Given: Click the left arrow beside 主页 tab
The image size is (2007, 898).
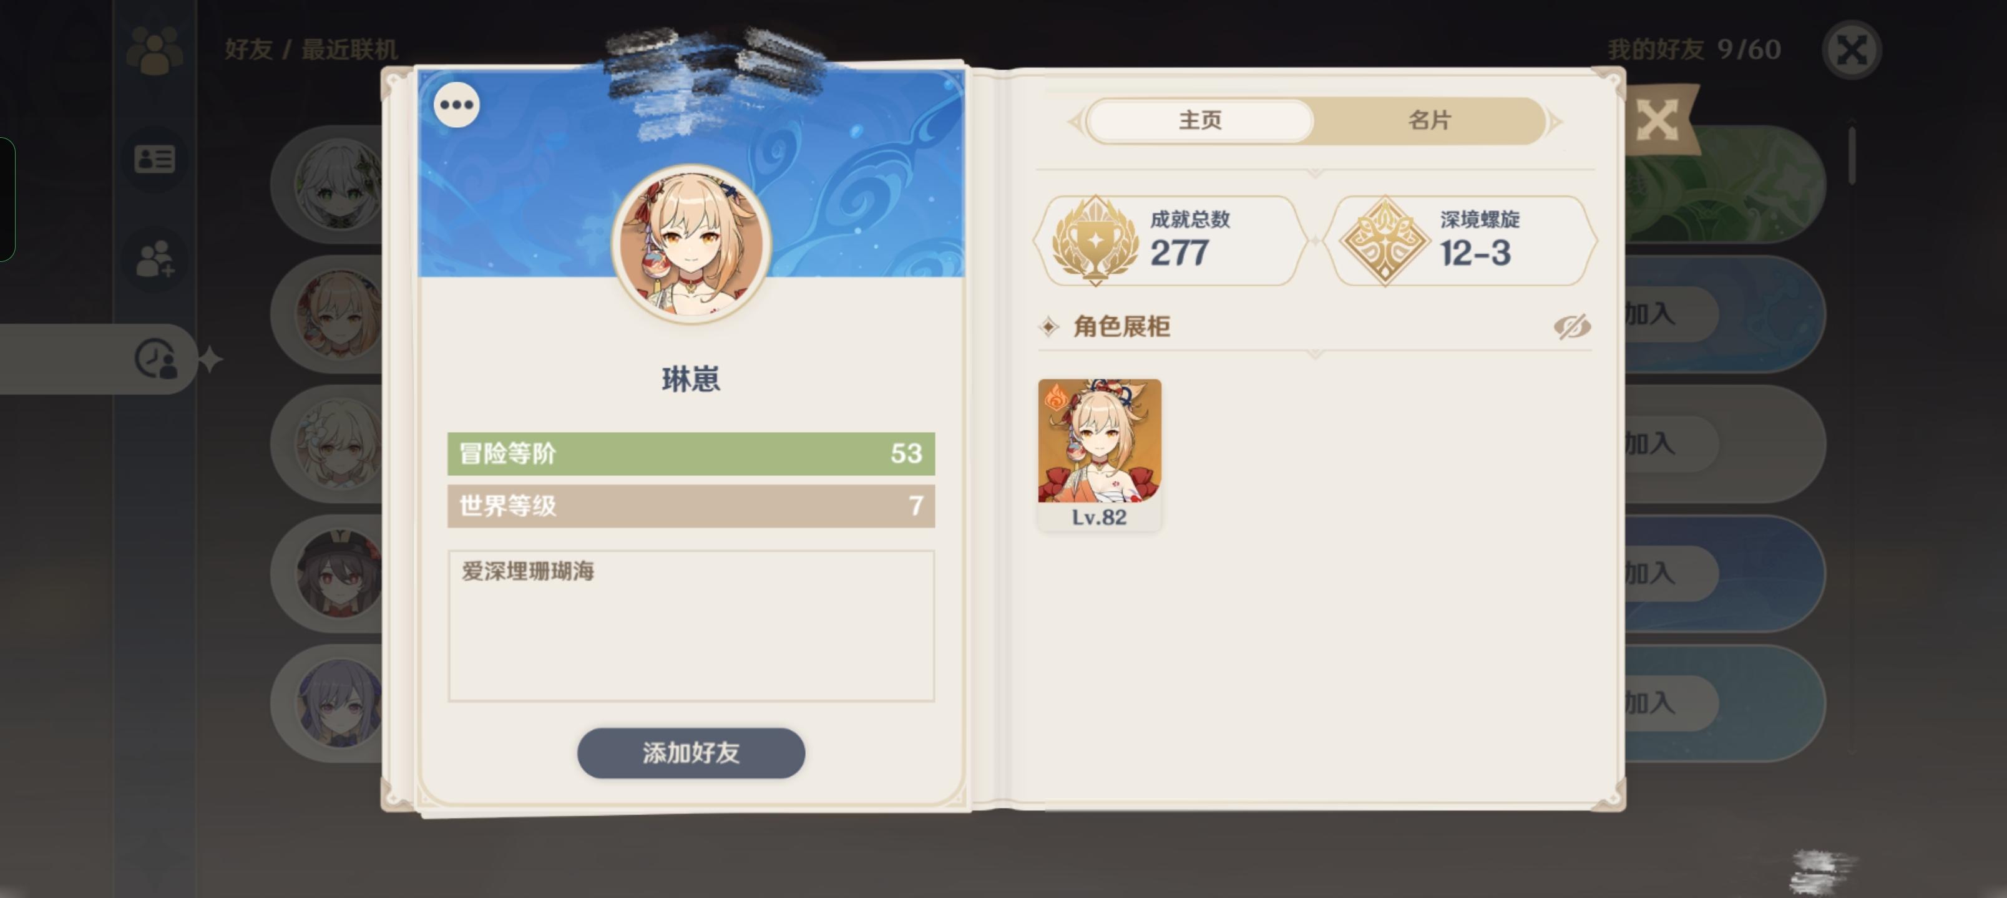Looking at the screenshot, I should point(1075,122).
